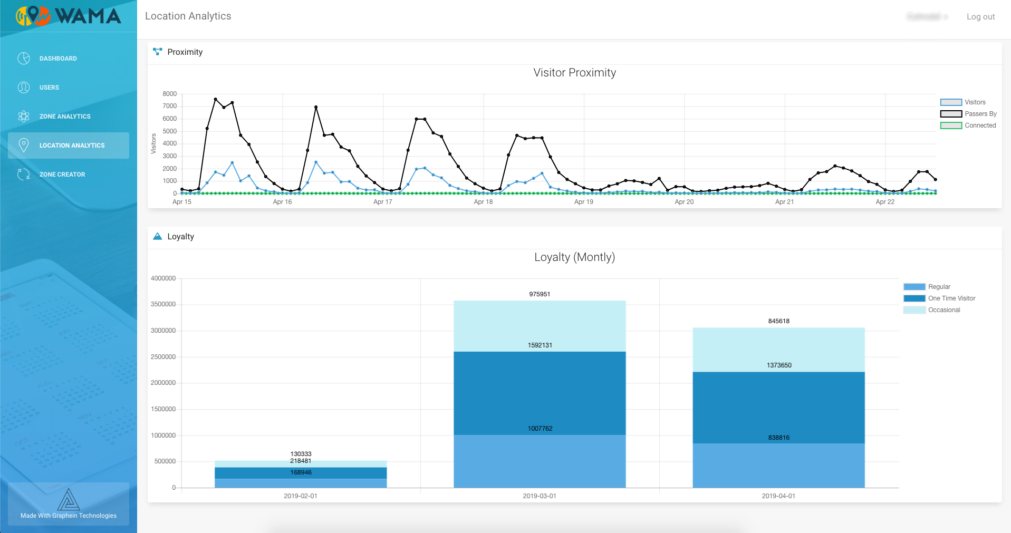
Task: Toggle One Time Visitor legend swatch
Action: [x=914, y=298]
